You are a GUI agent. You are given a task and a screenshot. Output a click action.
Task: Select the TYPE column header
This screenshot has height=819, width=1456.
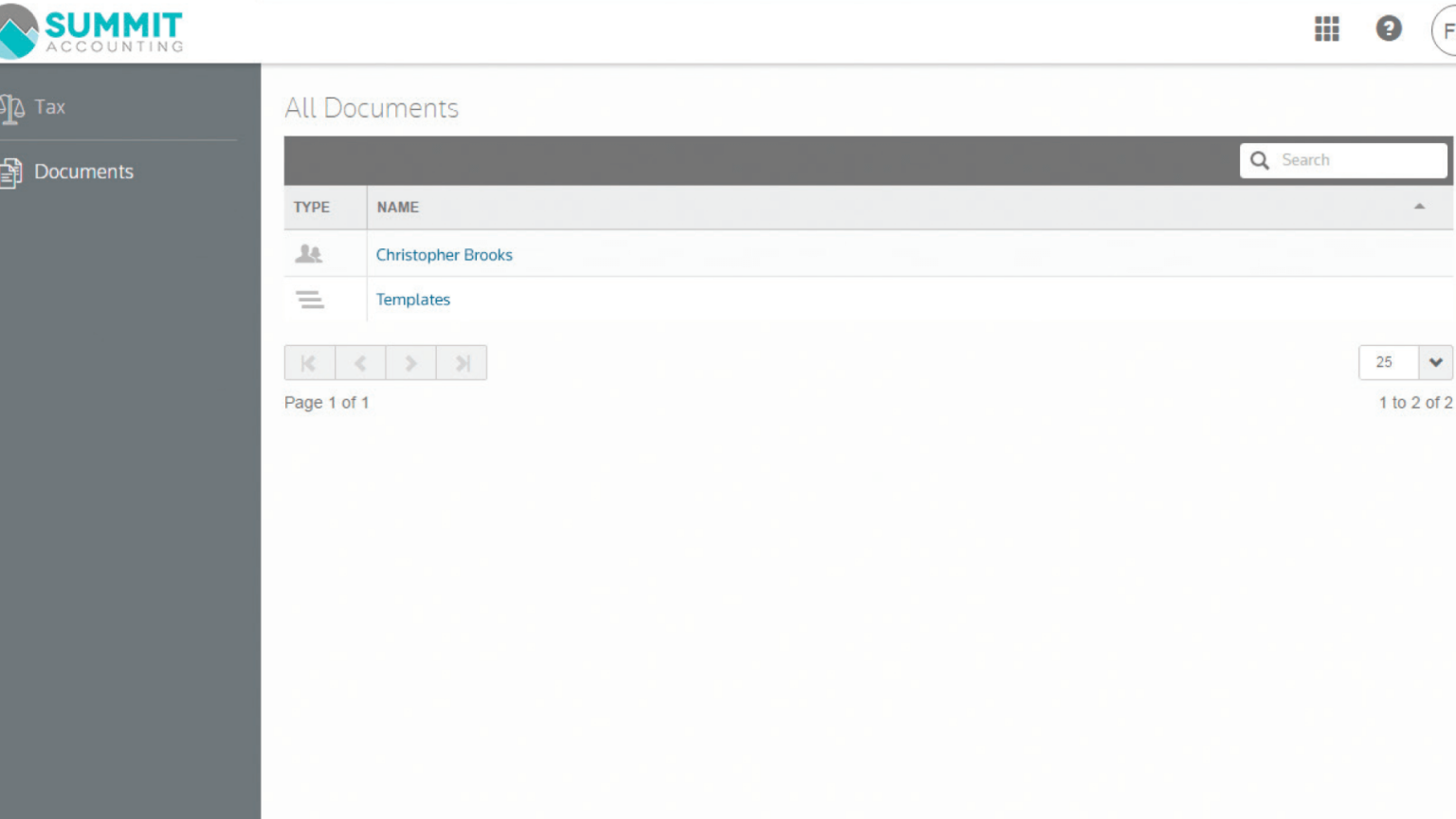pyautogui.click(x=313, y=207)
